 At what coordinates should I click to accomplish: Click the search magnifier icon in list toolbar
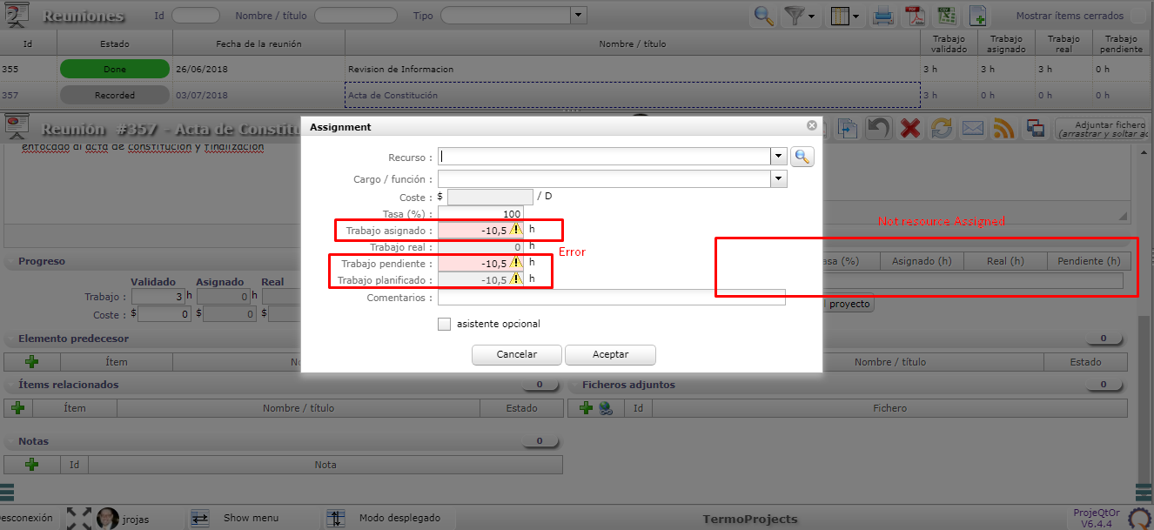(x=764, y=16)
